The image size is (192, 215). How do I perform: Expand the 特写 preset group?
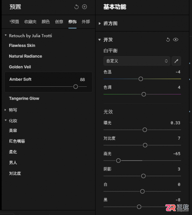(x=5, y=110)
